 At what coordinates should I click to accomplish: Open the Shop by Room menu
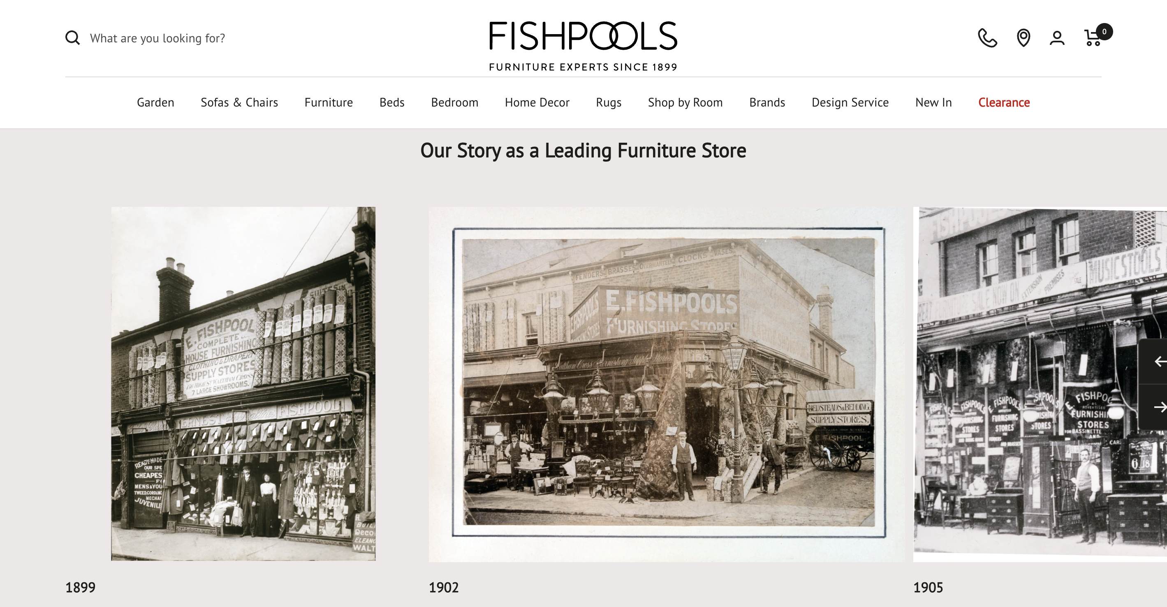click(685, 102)
